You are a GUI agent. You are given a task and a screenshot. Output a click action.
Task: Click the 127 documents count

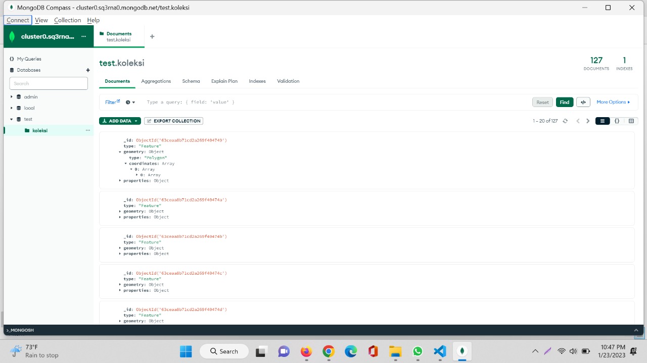coord(596,63)
